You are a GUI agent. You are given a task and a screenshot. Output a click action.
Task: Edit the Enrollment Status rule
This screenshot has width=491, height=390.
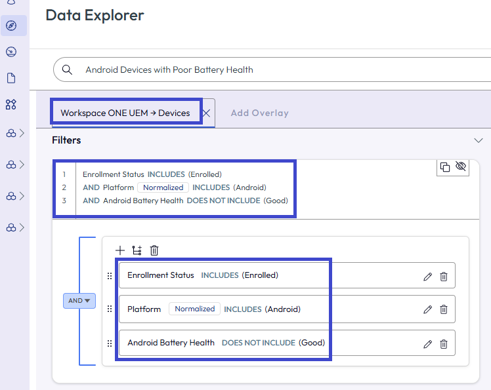point(428,277)
